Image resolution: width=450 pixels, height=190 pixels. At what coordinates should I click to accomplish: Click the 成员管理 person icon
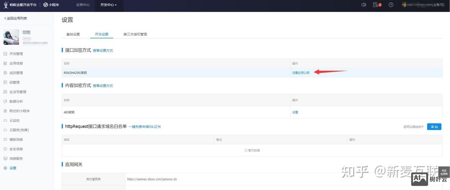(5, 73)
